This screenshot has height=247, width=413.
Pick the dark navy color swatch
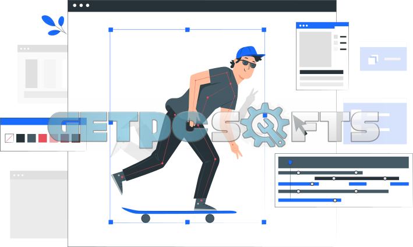click(x=20, y=138)
